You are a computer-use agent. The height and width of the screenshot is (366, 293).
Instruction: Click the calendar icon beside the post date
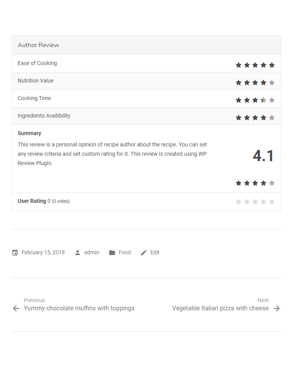pos(15,253)
